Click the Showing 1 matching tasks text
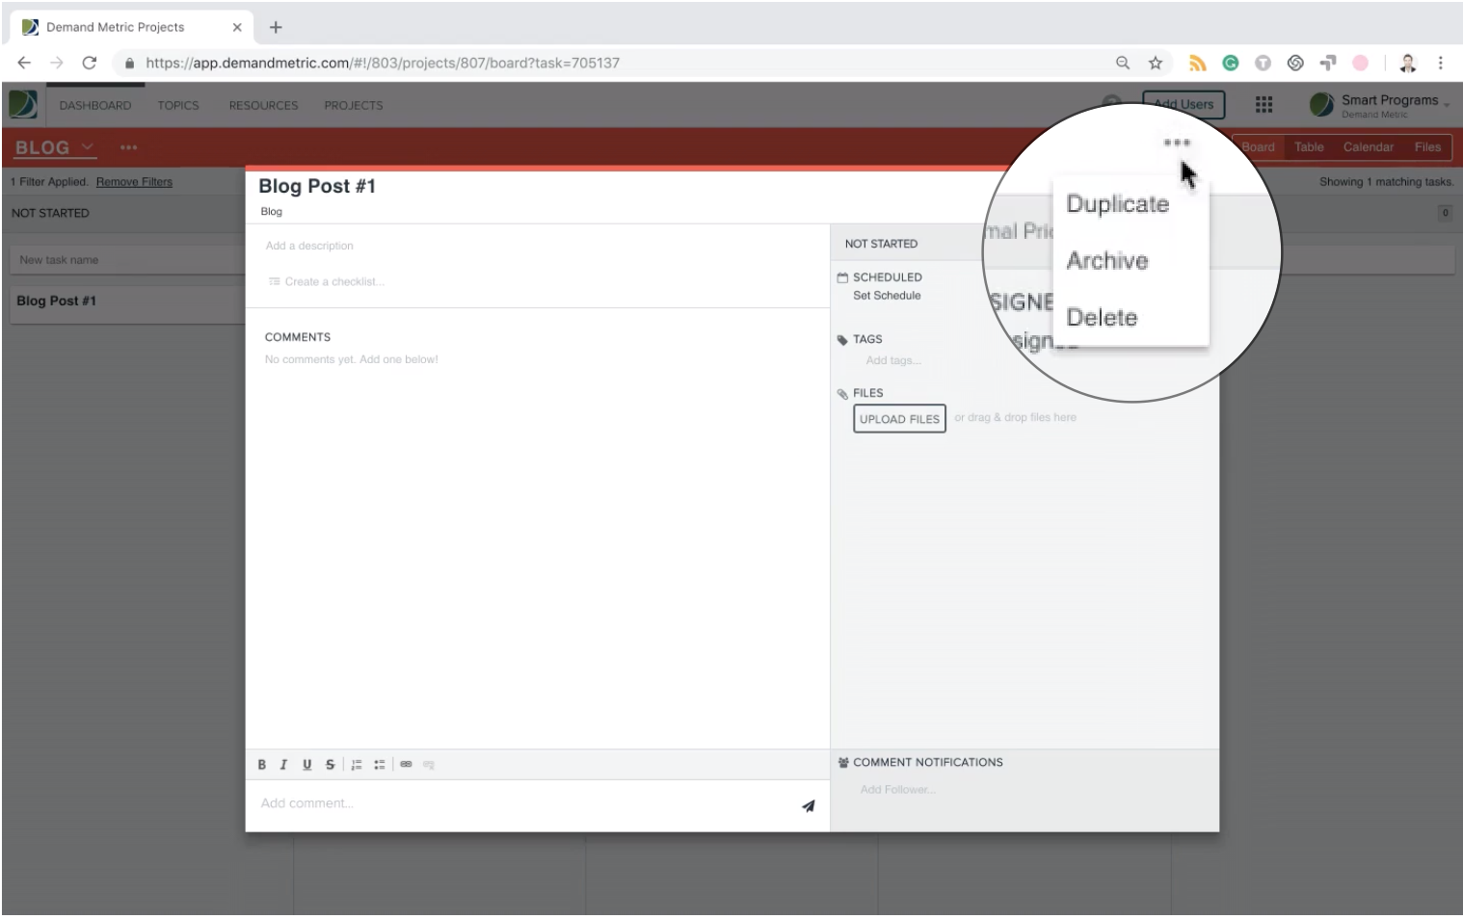This screenshot has height=919, width=1463. (x=1386, y=182)
